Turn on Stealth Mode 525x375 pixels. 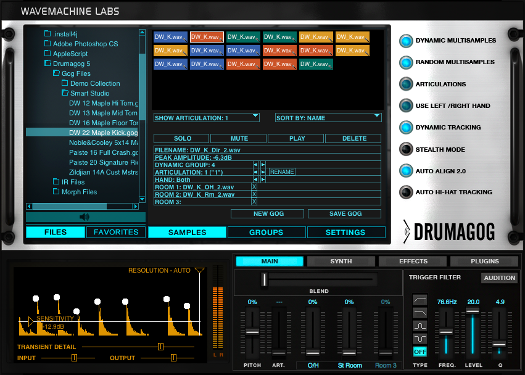click(407, 149)
